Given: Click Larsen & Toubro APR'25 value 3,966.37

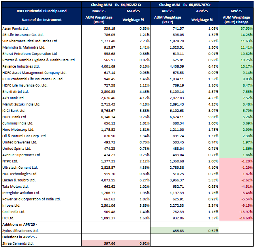Looking at the screenshot, I should [177, 180].
